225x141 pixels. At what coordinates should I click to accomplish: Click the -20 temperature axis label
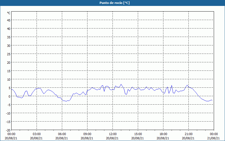pyautogui.click(x=8, y=130)
